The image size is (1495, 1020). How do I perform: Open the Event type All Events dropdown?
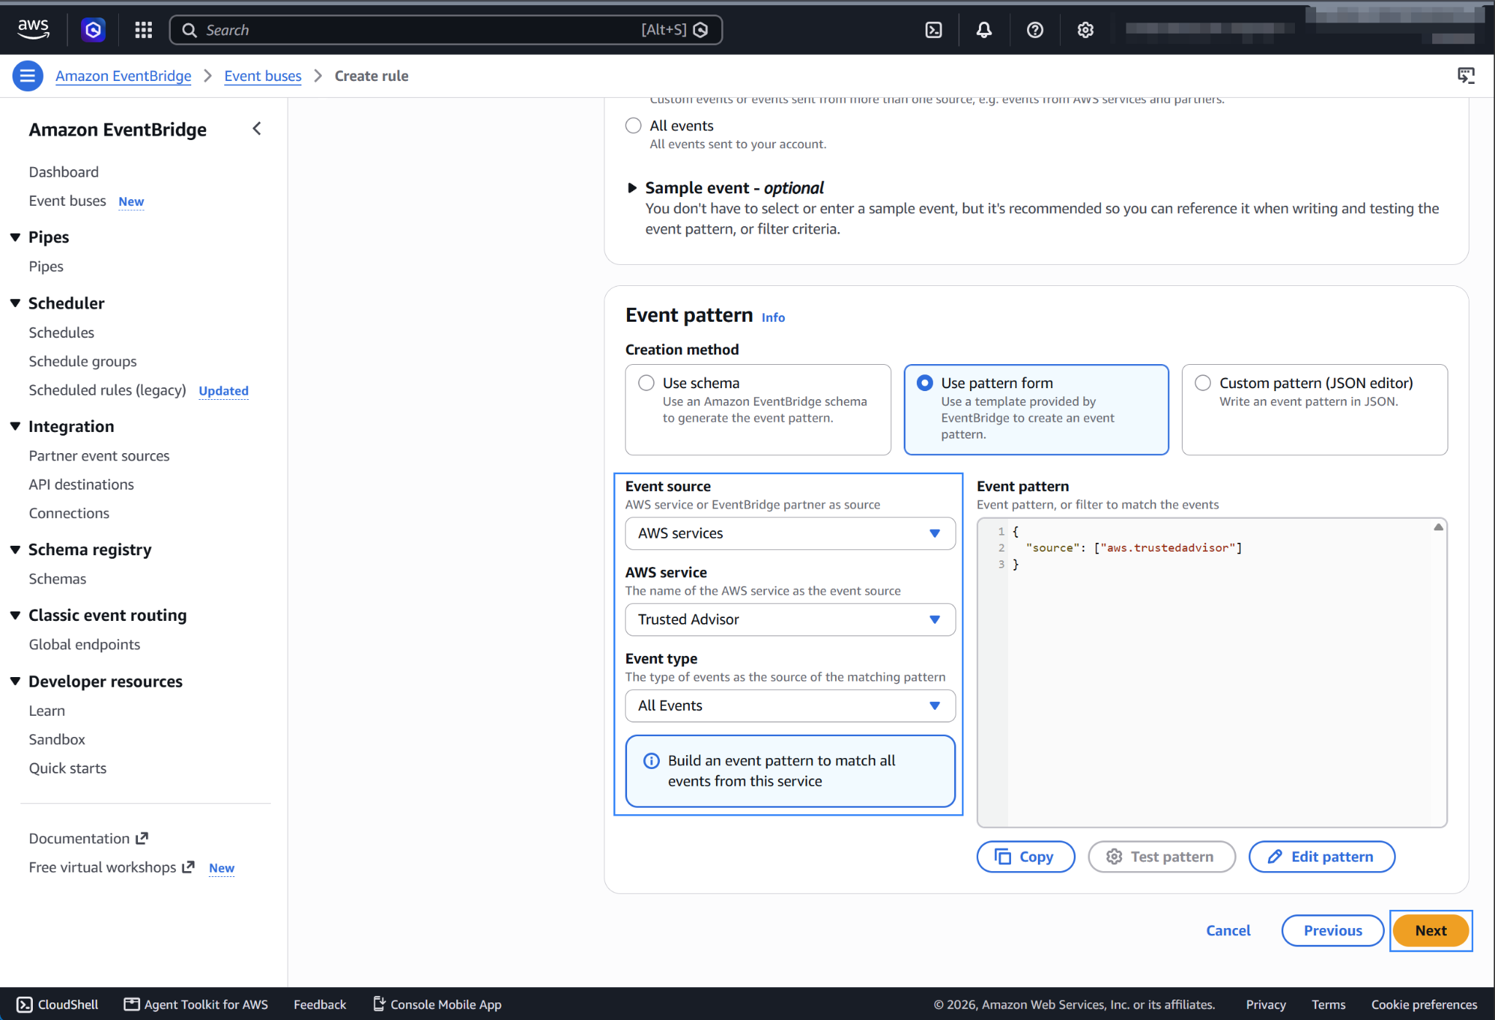coord(790,706)
